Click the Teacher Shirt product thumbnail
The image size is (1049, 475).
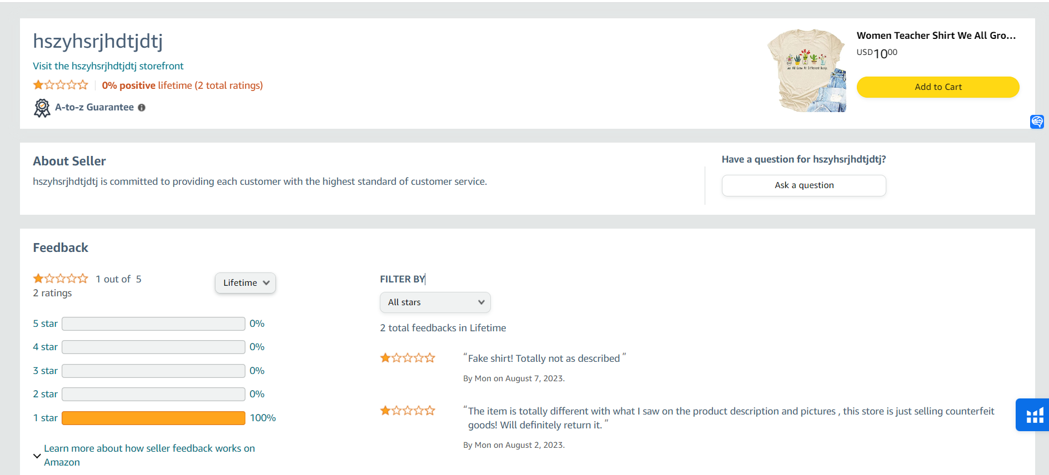pyautogui.click(x=807, y=70)
